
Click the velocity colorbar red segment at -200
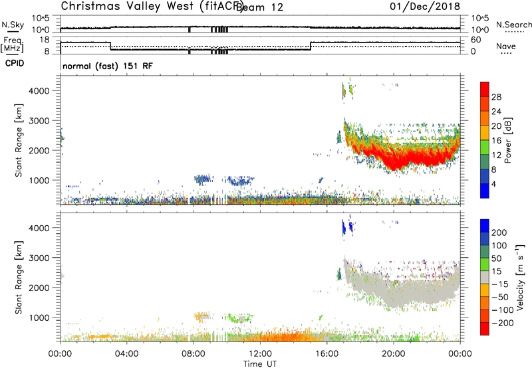(485, 329)
